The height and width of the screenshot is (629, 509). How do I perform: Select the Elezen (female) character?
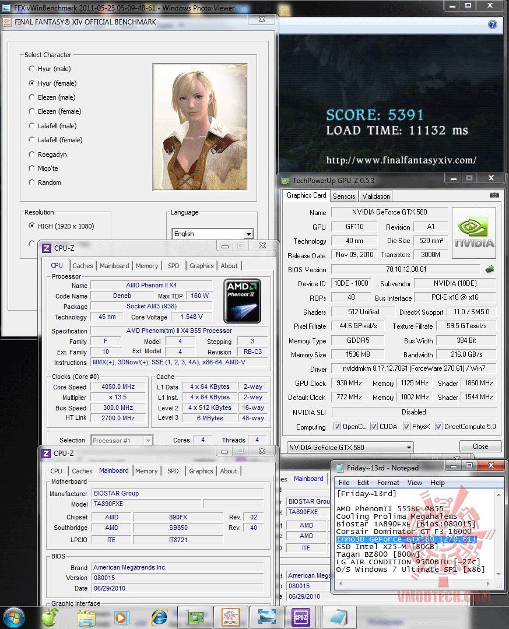tap(55, 111)
